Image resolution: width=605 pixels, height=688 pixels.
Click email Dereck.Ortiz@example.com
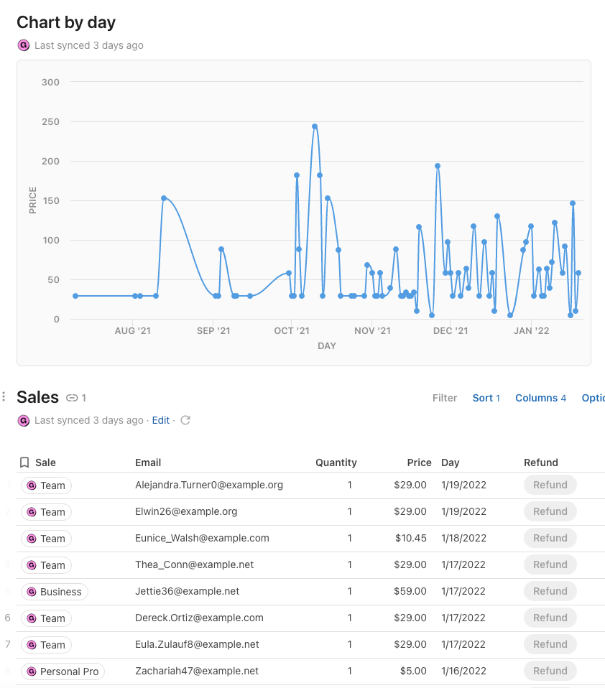(199, 618)
